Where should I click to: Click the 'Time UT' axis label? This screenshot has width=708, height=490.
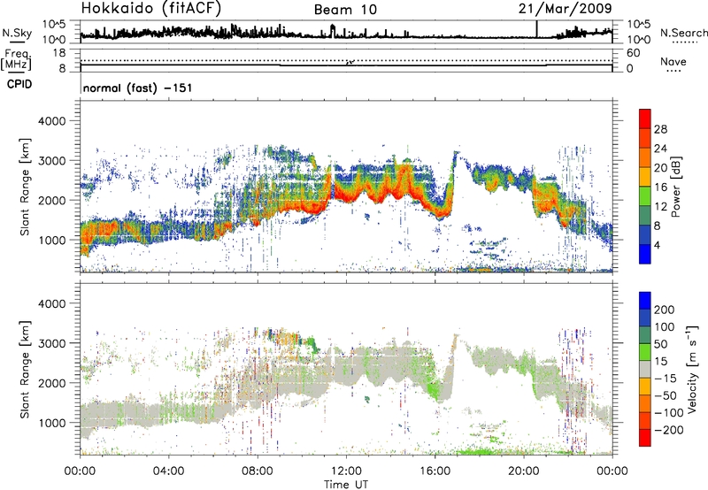click(346, 485)
